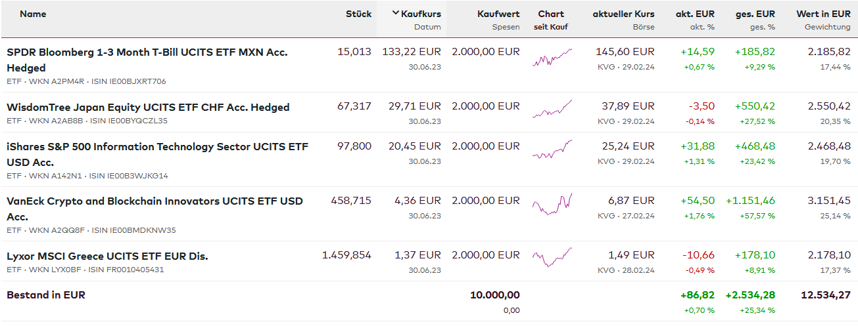
Task: Sort table by Stück column header
Action: [358, 14]
